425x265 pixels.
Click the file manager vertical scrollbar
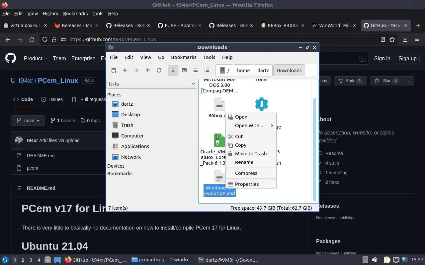tap(315, 149)
